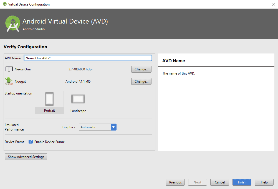This screenshot has height=189, width=278.
Task: Change the Nexus One hardware device
Action: (x=141, y=69)
